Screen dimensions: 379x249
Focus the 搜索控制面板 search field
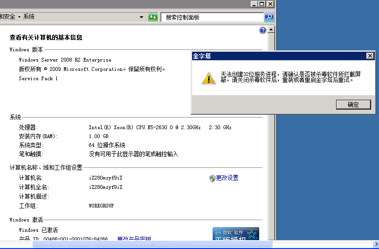point(212,17)
